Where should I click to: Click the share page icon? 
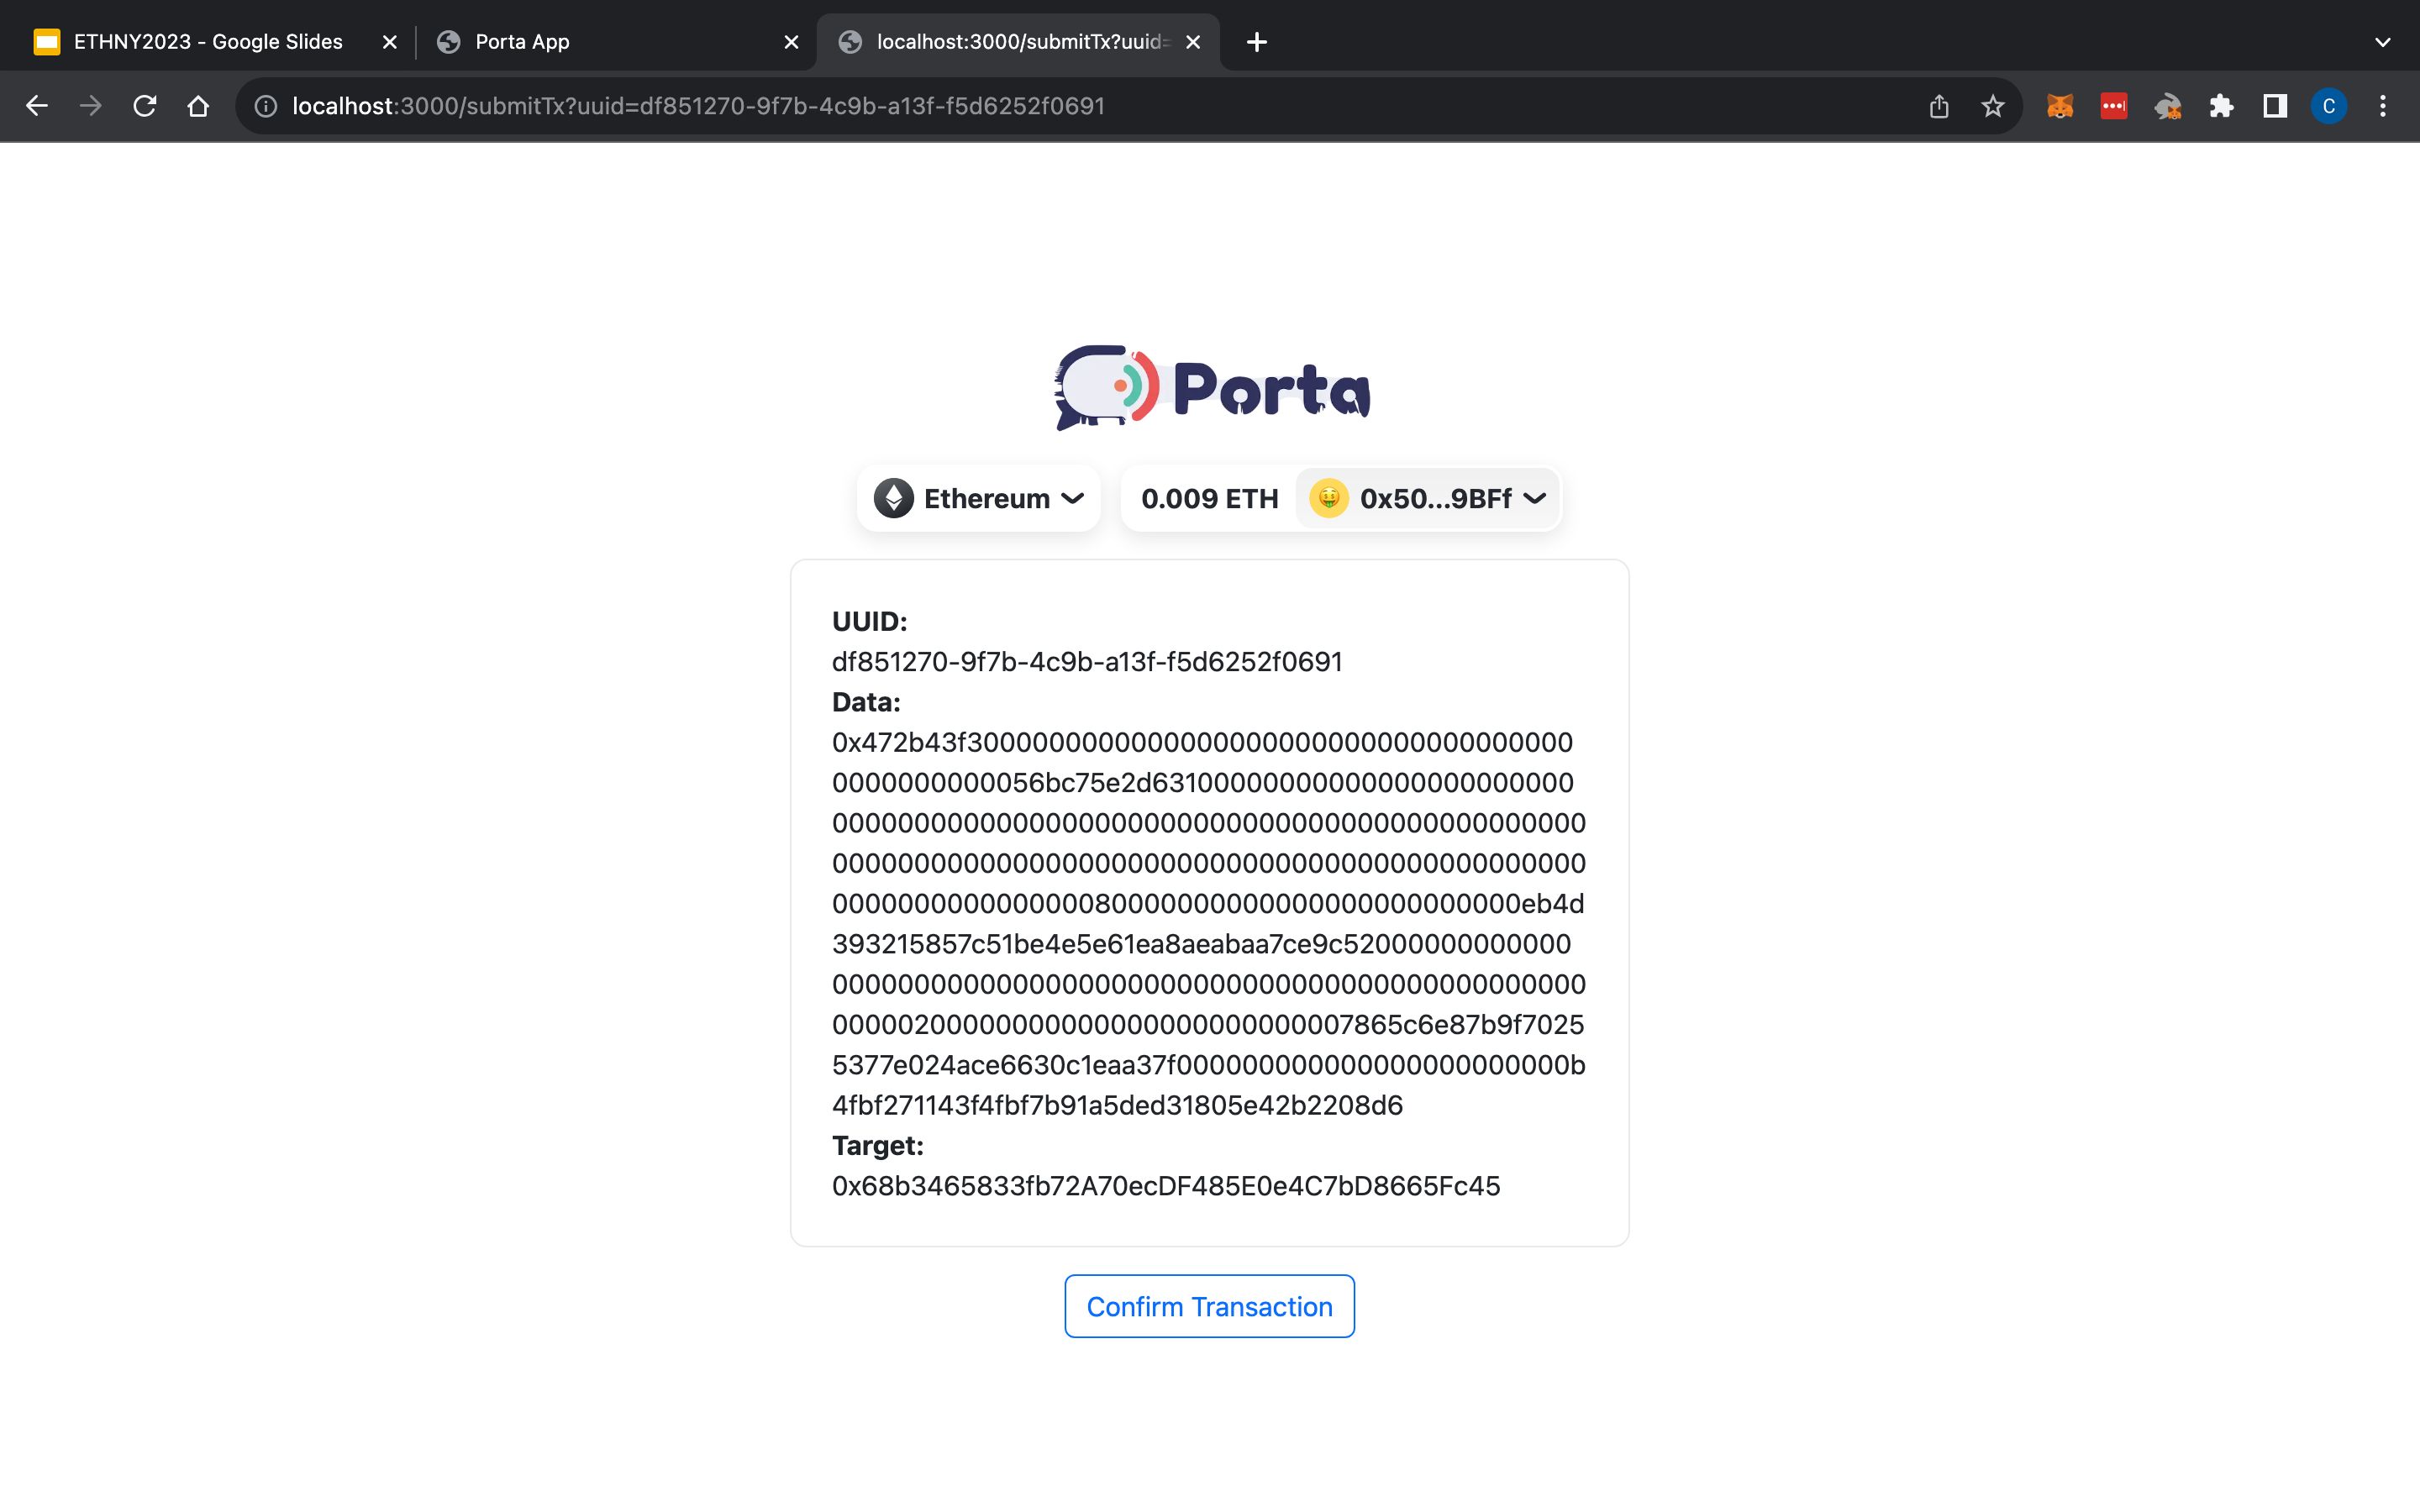tap(1939, 106)
